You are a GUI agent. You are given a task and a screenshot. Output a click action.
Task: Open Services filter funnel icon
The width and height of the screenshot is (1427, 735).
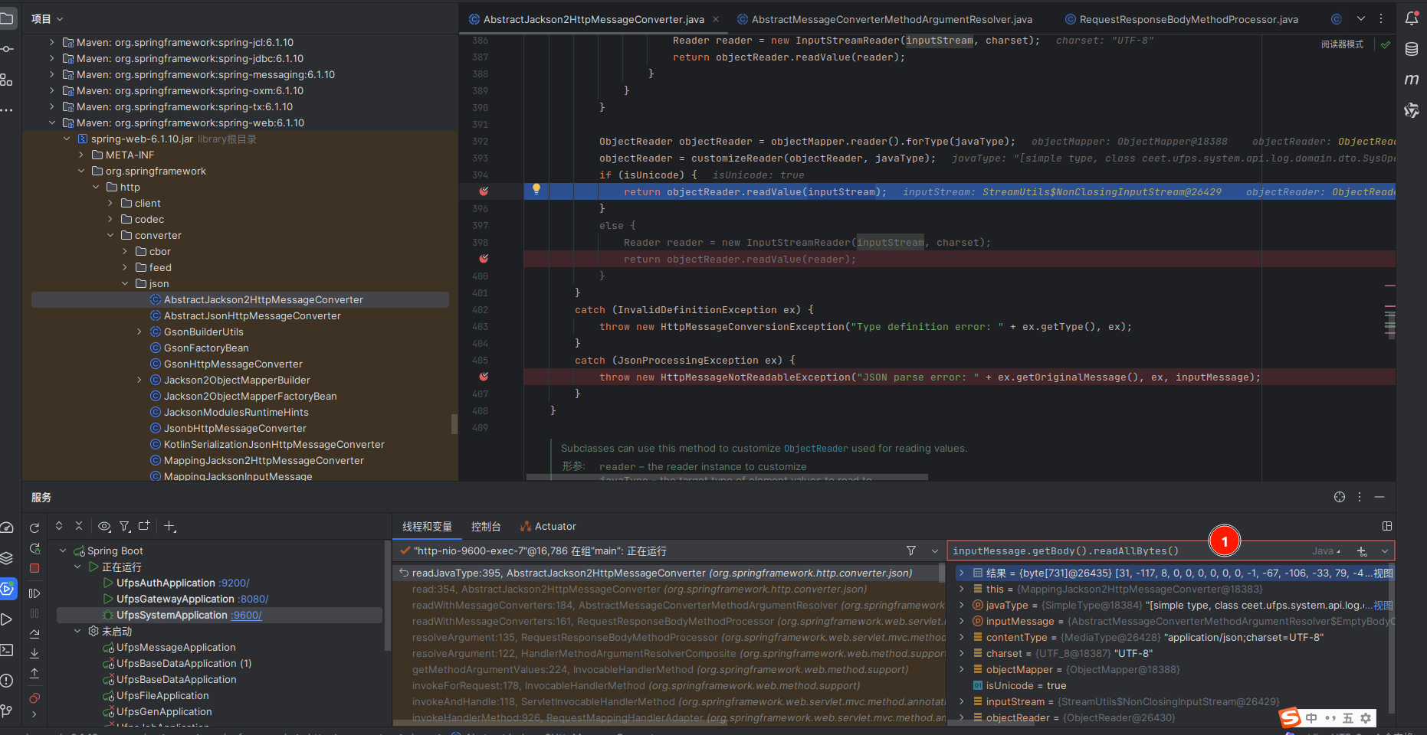pyautogui.click(x=125, y=526)
